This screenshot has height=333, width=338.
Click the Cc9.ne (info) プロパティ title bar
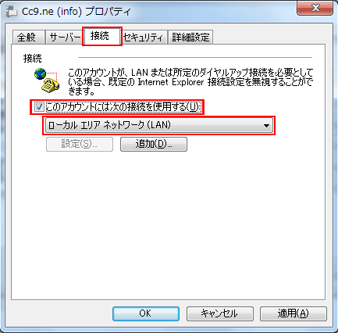(x=156, y=12)
